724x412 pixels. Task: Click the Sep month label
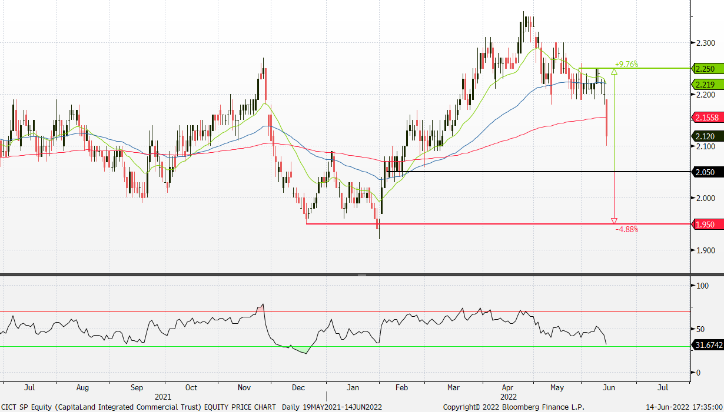click(x=137, y=388)
